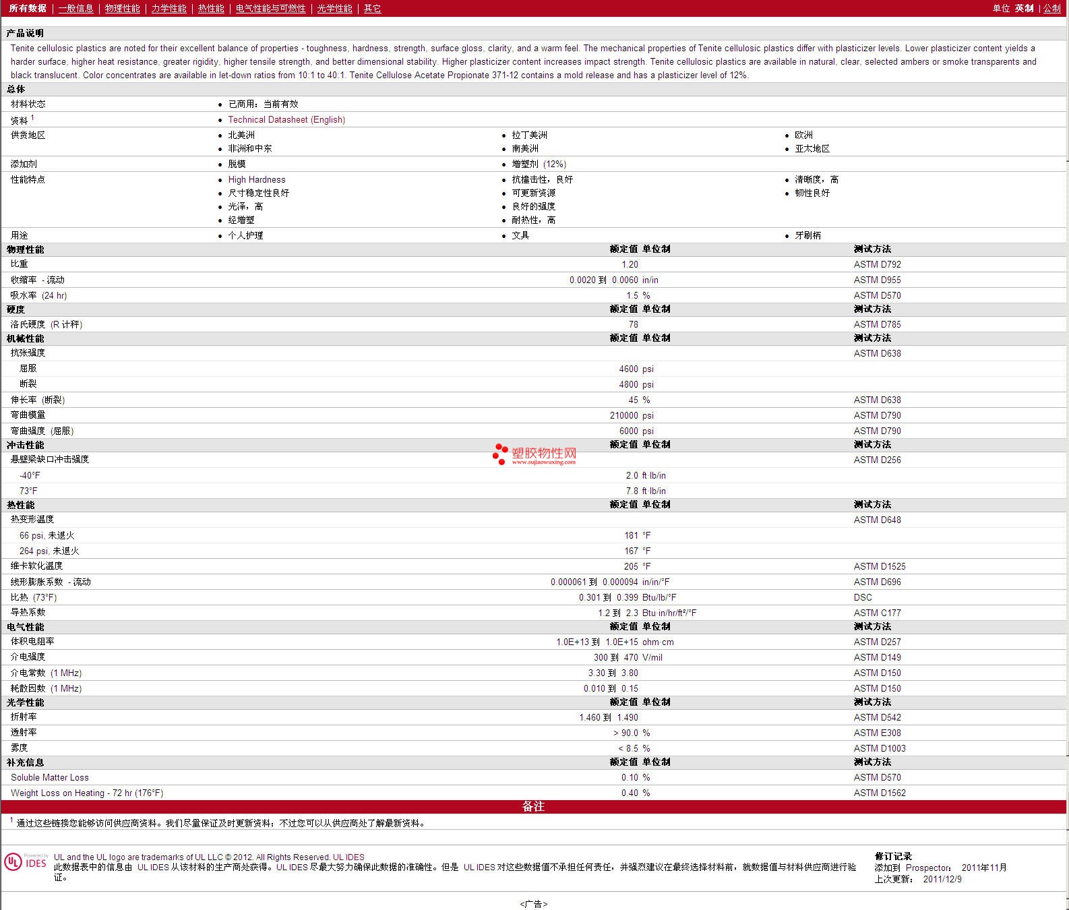Click ASTM D648 test method
The height and width of the screenshot is (910, 1069).
(877, 520)
